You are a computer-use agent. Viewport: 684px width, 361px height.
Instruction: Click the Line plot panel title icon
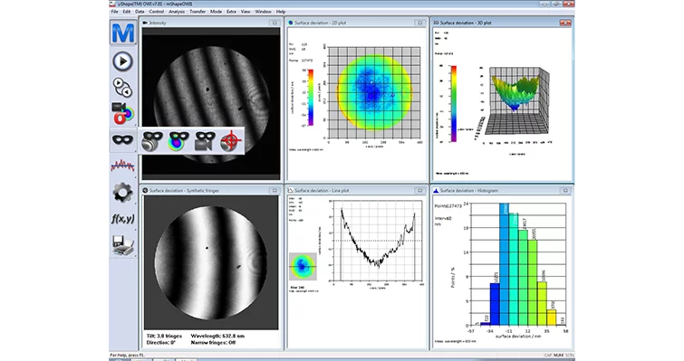(x=291, y=190)
